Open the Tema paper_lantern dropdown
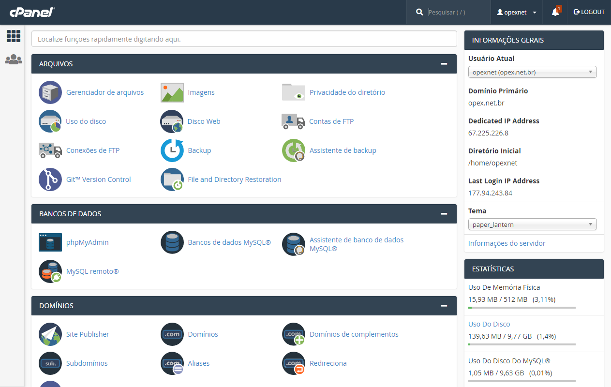This screenshot has width=611, height=387. tap(533, 224)
